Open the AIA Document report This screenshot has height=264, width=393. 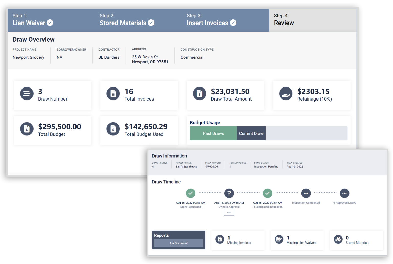click(178, 243)
